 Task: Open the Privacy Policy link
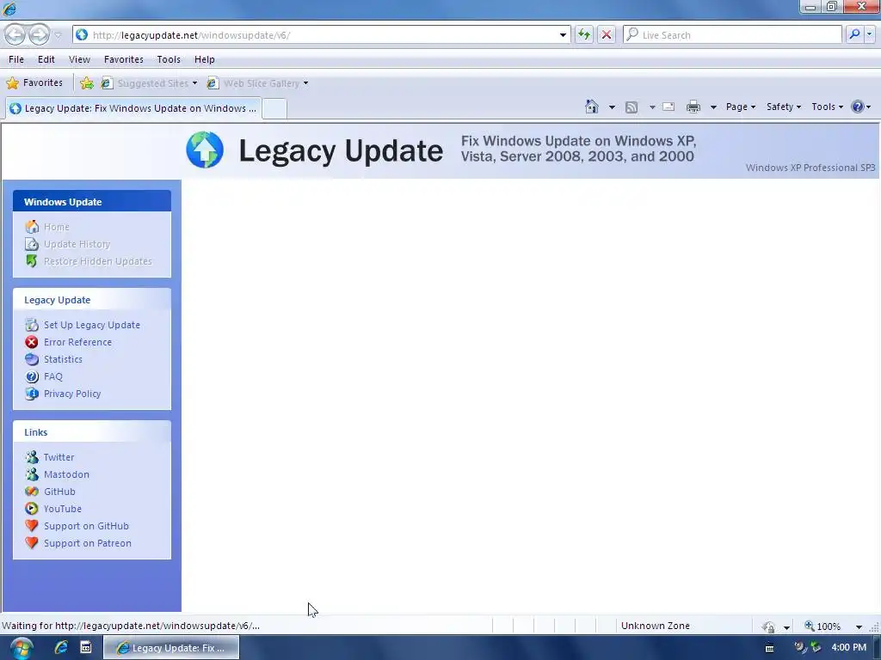tap(72, 394)
